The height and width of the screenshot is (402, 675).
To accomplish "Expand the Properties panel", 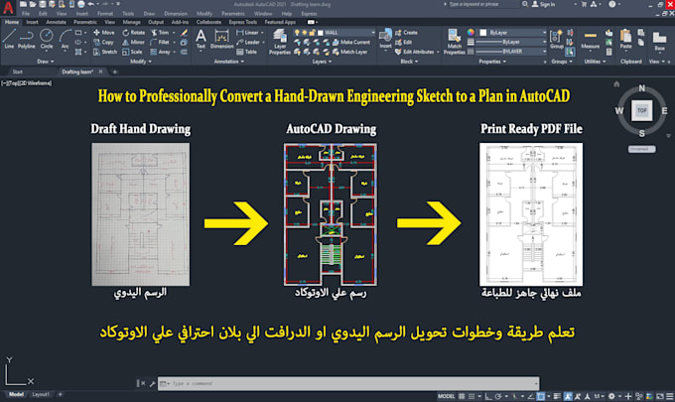I will click(x=492, y=62).
